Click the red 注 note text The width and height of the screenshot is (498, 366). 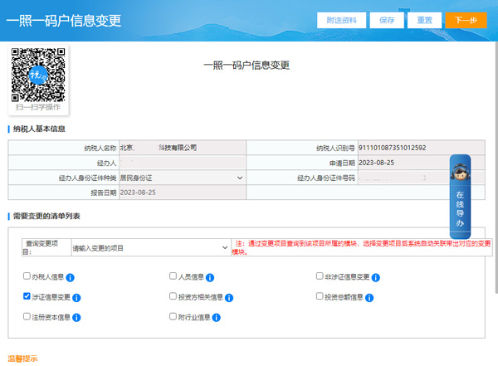click(x=361, y=248)
